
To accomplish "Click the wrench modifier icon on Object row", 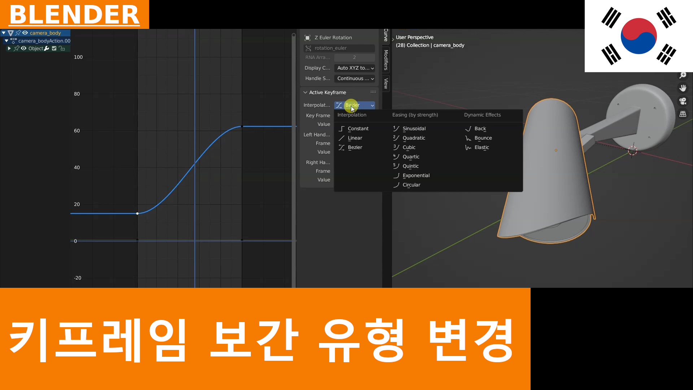I will tap(47, 48).
